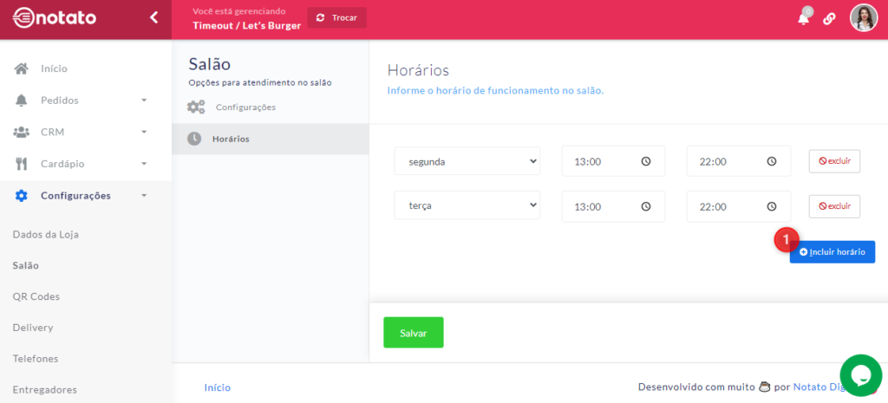
Task: Open the terça weekday dropdown
Action: (467, 206)
